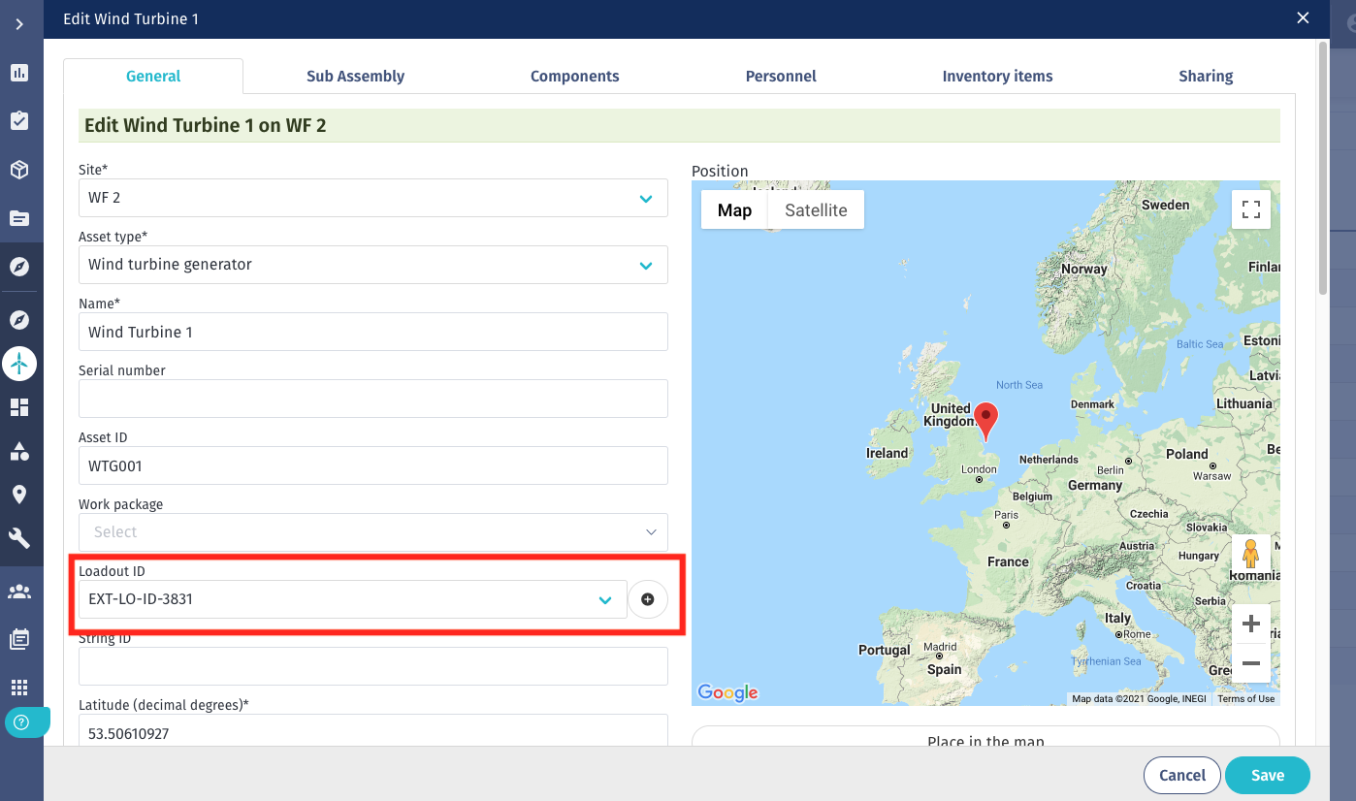1356x801 pixels.
Task: Click the help question mark button
Action: point(21,722)
